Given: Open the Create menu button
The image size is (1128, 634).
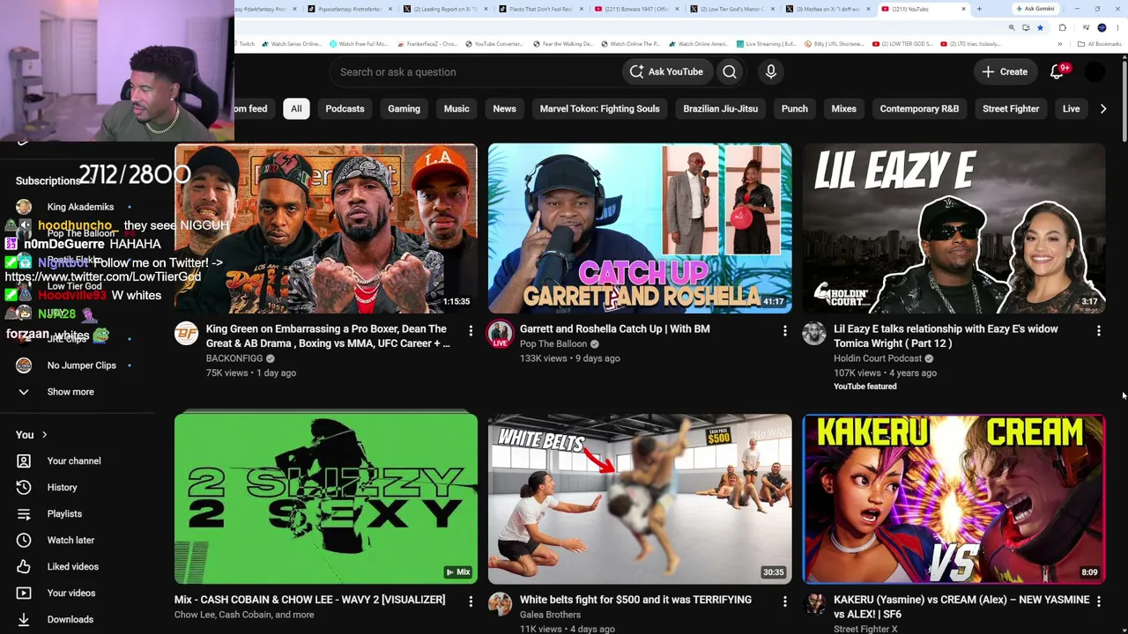Looking at the screenshot, I should (x=1005, y=72).
